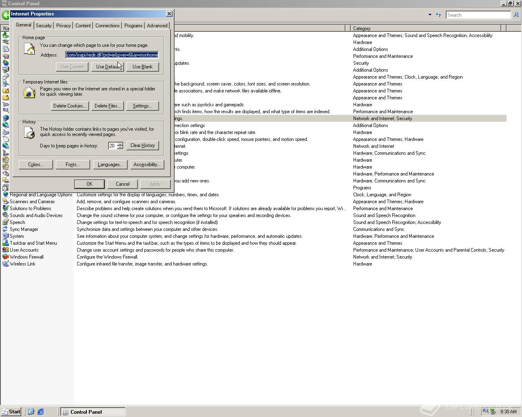522x417 pixels.
Task: Decrease days to keep history
Action: click(120, 147)
